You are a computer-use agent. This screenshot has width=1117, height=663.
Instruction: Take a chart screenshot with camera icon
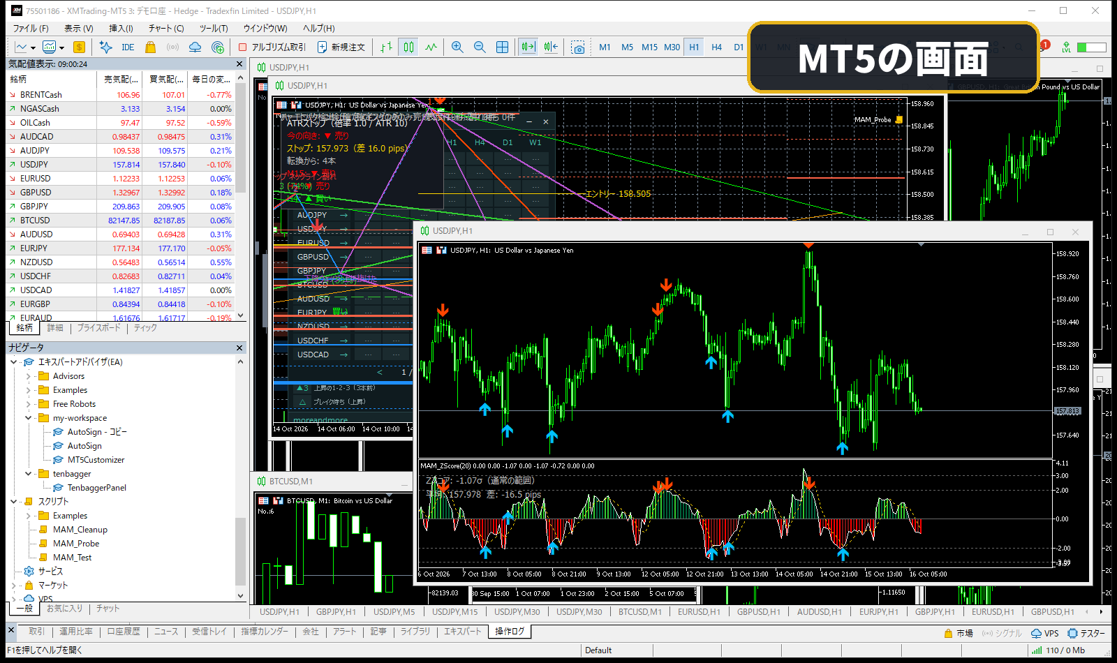[x=577, y=47]
